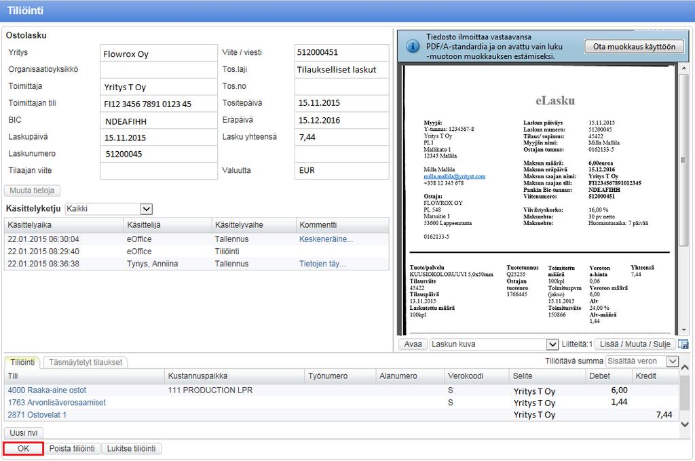Image resolution: width=695 pixels, height=461 pixels.
Task: Click the PDF viewer scroll down arrow
Action: click(684, 330)
